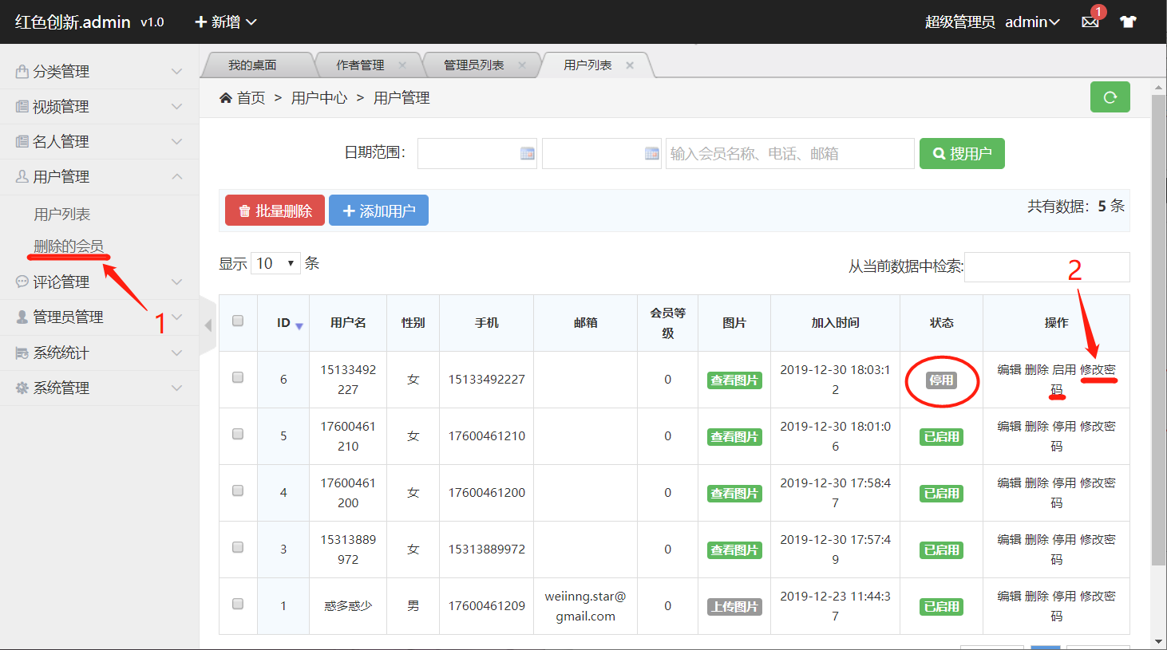Expand the 视频管理 menu chevron

coord(177,107)
